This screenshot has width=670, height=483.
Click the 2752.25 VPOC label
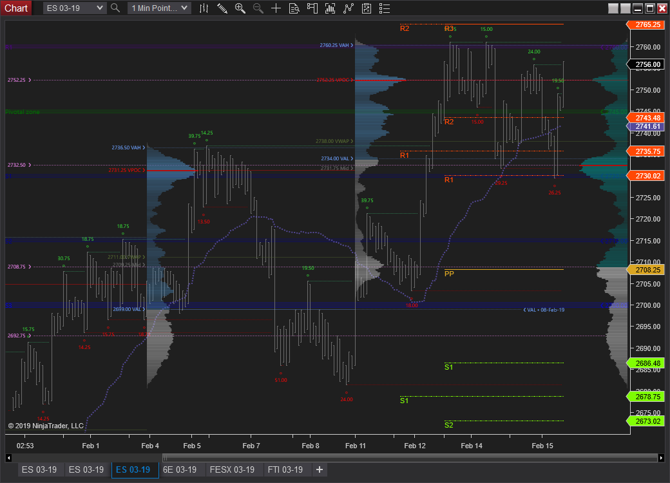[x=335, y=80]
